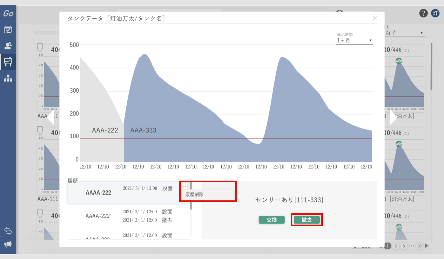Click the next-page arrow in pagination
The image size is (444, 259).
click(426, 246)
